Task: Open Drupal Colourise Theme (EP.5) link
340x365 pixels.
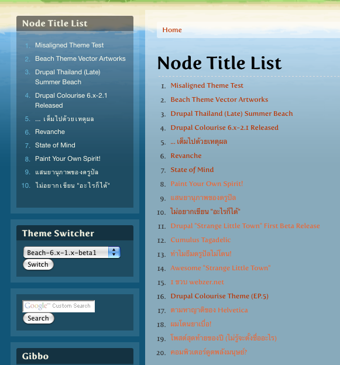Action: click(219, 296)
